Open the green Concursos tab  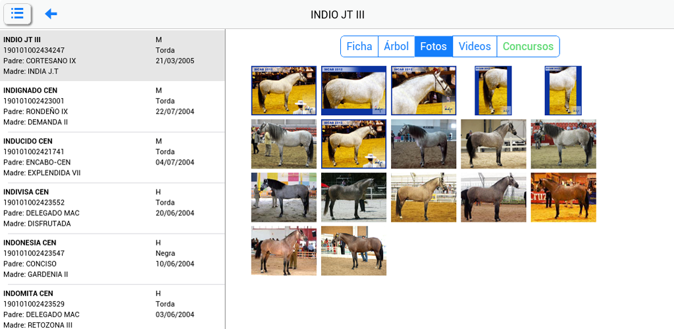529,46
